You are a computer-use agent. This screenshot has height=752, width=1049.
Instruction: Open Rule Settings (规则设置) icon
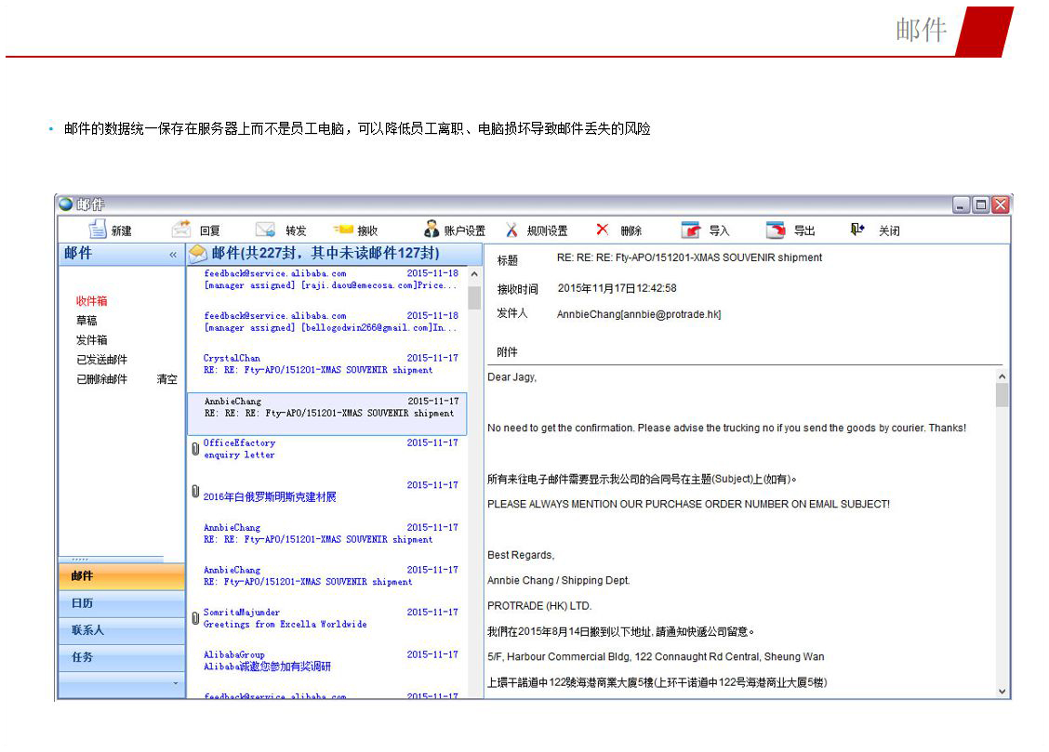512,230
